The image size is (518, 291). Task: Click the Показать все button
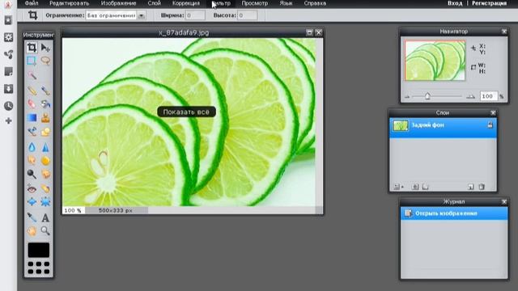point(186,112)
